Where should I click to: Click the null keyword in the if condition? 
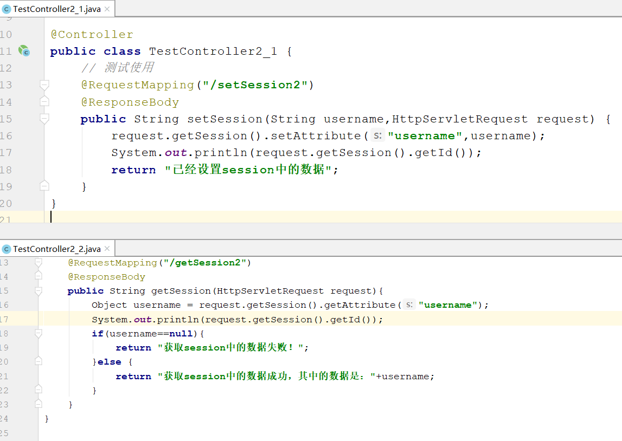(181, 334)
